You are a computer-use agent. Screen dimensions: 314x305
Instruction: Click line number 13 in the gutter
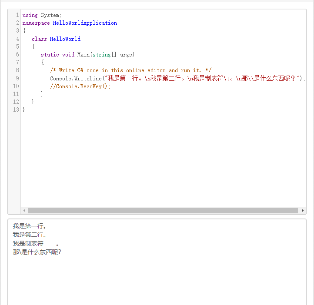16,109
